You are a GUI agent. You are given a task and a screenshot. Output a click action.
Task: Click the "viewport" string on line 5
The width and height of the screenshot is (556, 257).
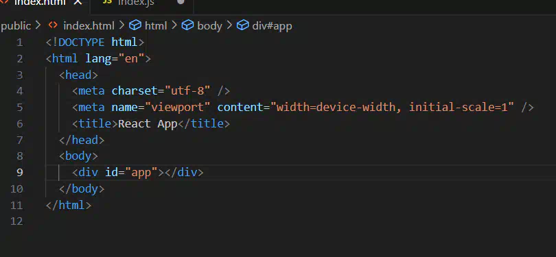pyautogui.click(x=177, y=107)
